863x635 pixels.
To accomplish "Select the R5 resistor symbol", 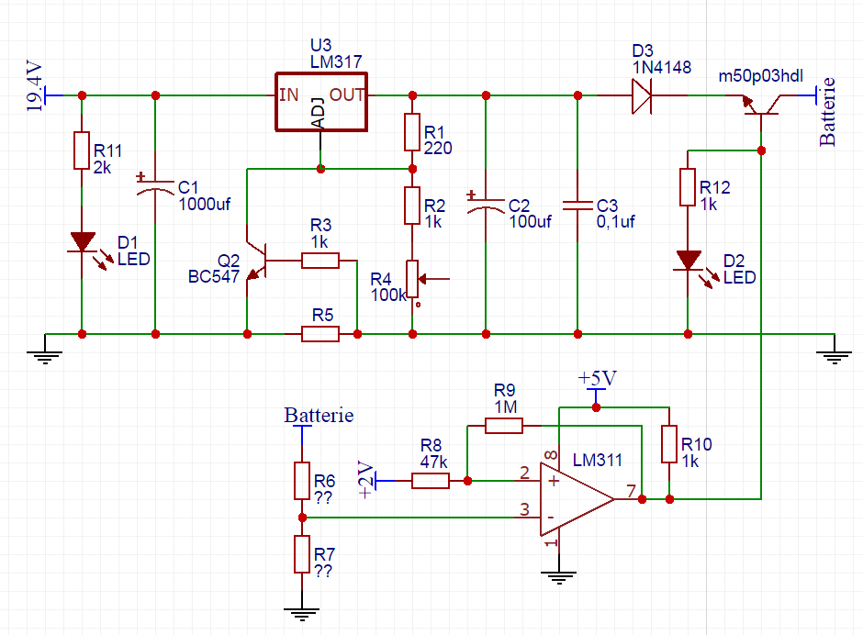I will [320, 334].
